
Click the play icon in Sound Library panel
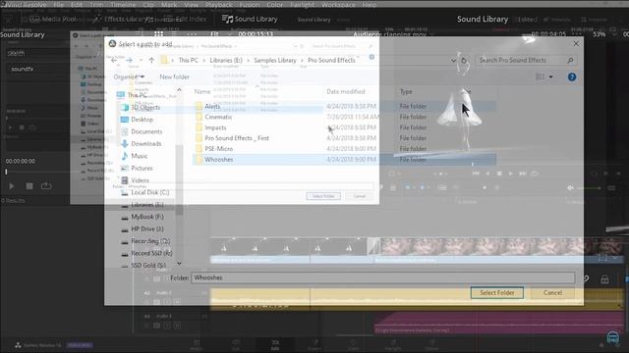[11, 186]
